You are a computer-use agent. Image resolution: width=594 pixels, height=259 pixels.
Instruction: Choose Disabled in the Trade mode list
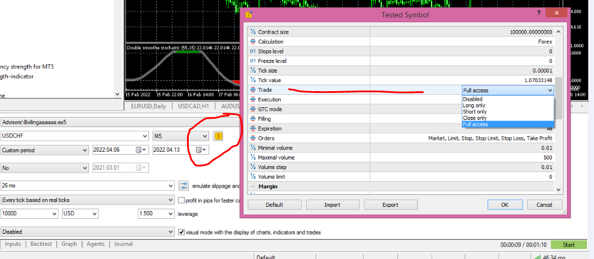pyautogui.click(x=507, y=100)
